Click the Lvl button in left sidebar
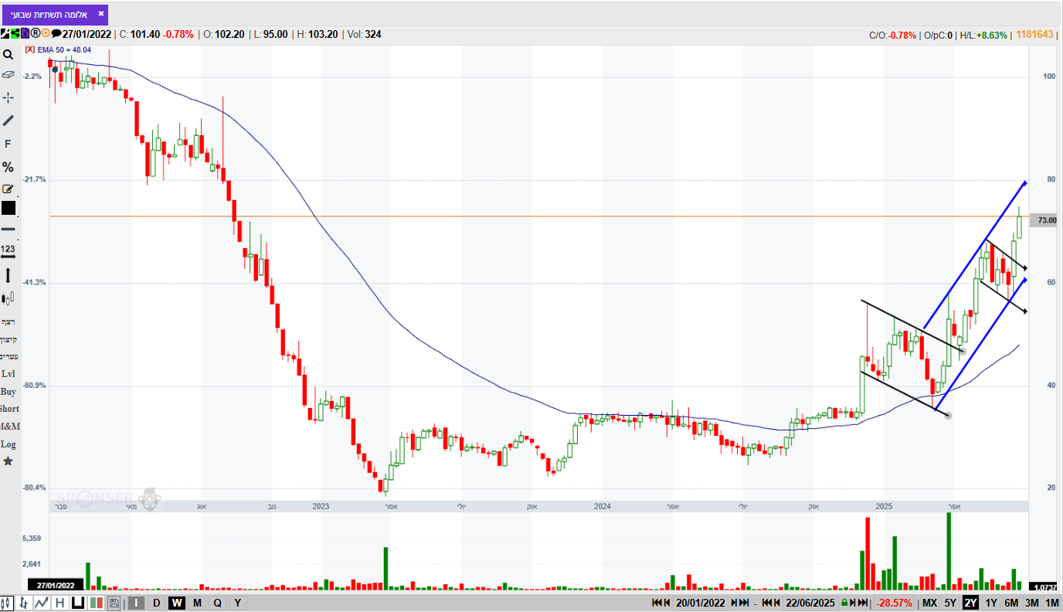 click(8, 374)
